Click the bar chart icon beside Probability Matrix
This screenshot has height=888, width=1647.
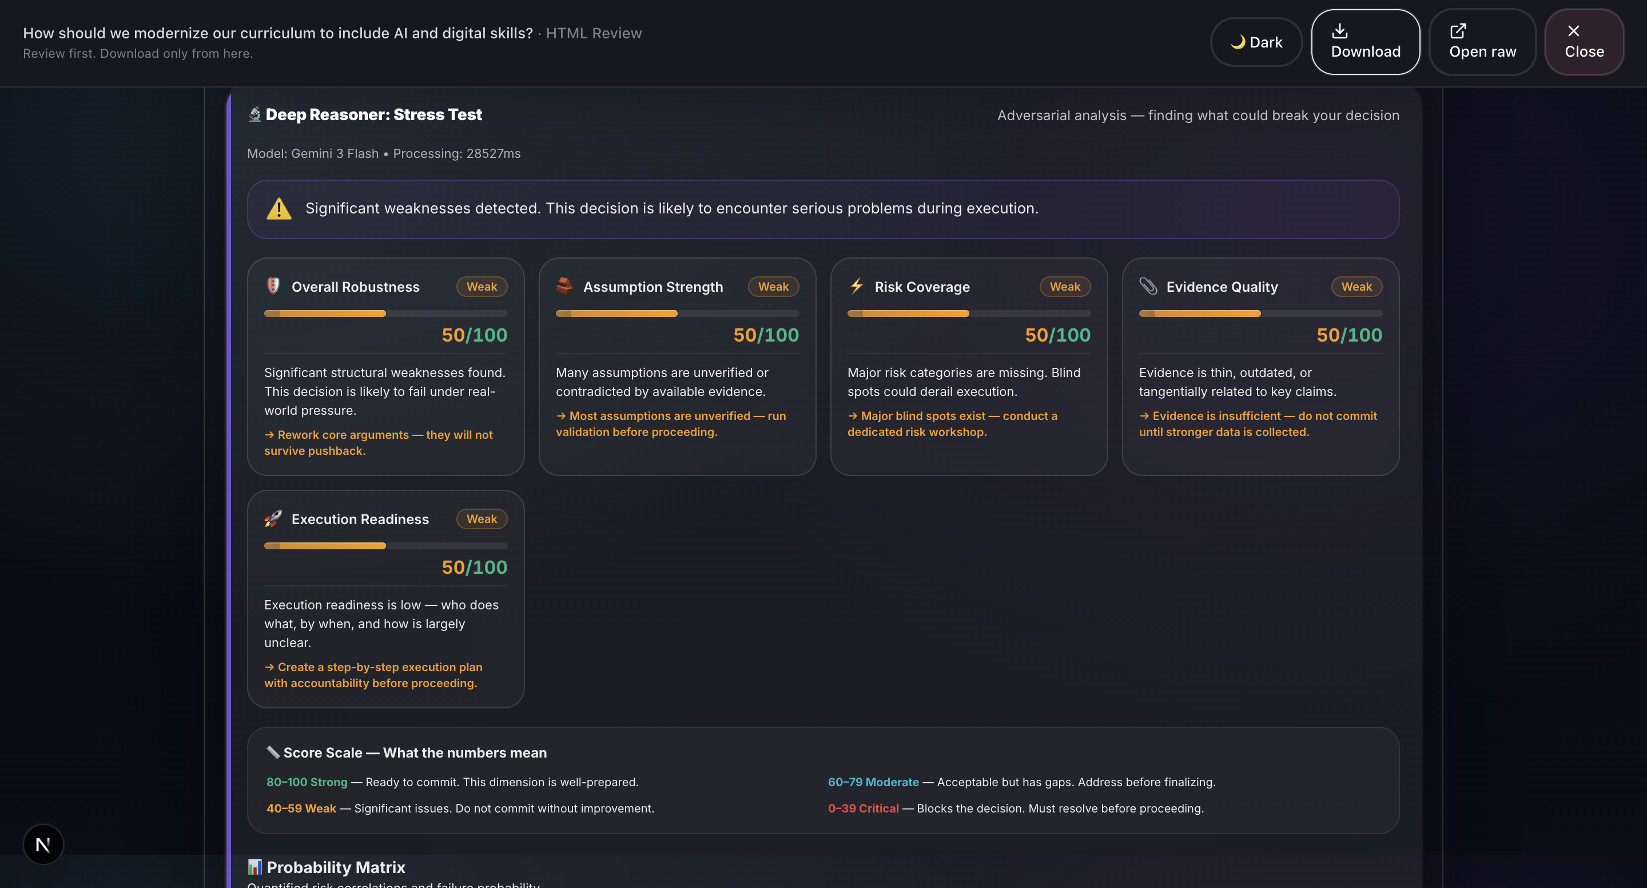tap(254, 867)
